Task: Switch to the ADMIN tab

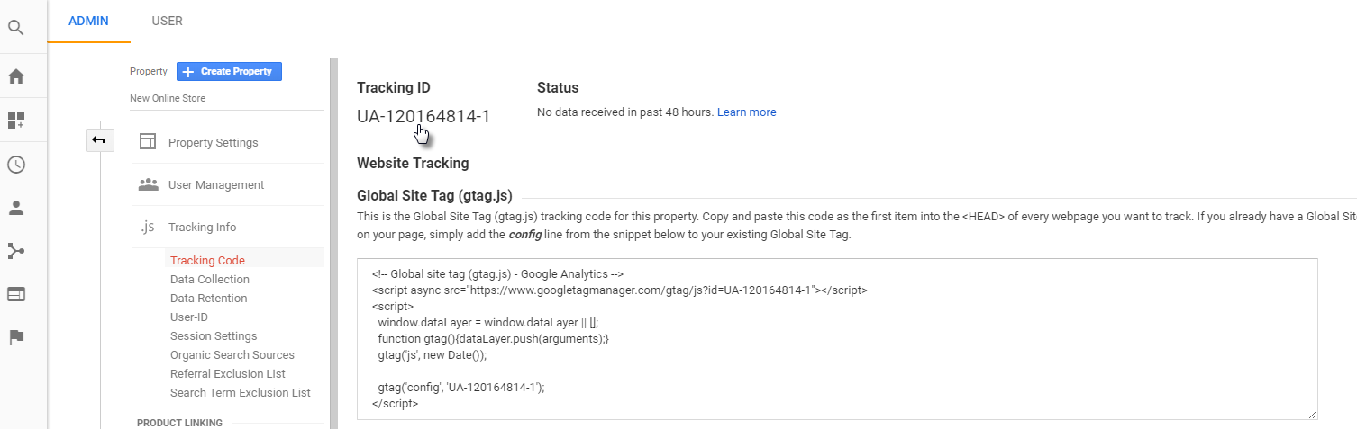Action: click(88, 21)
